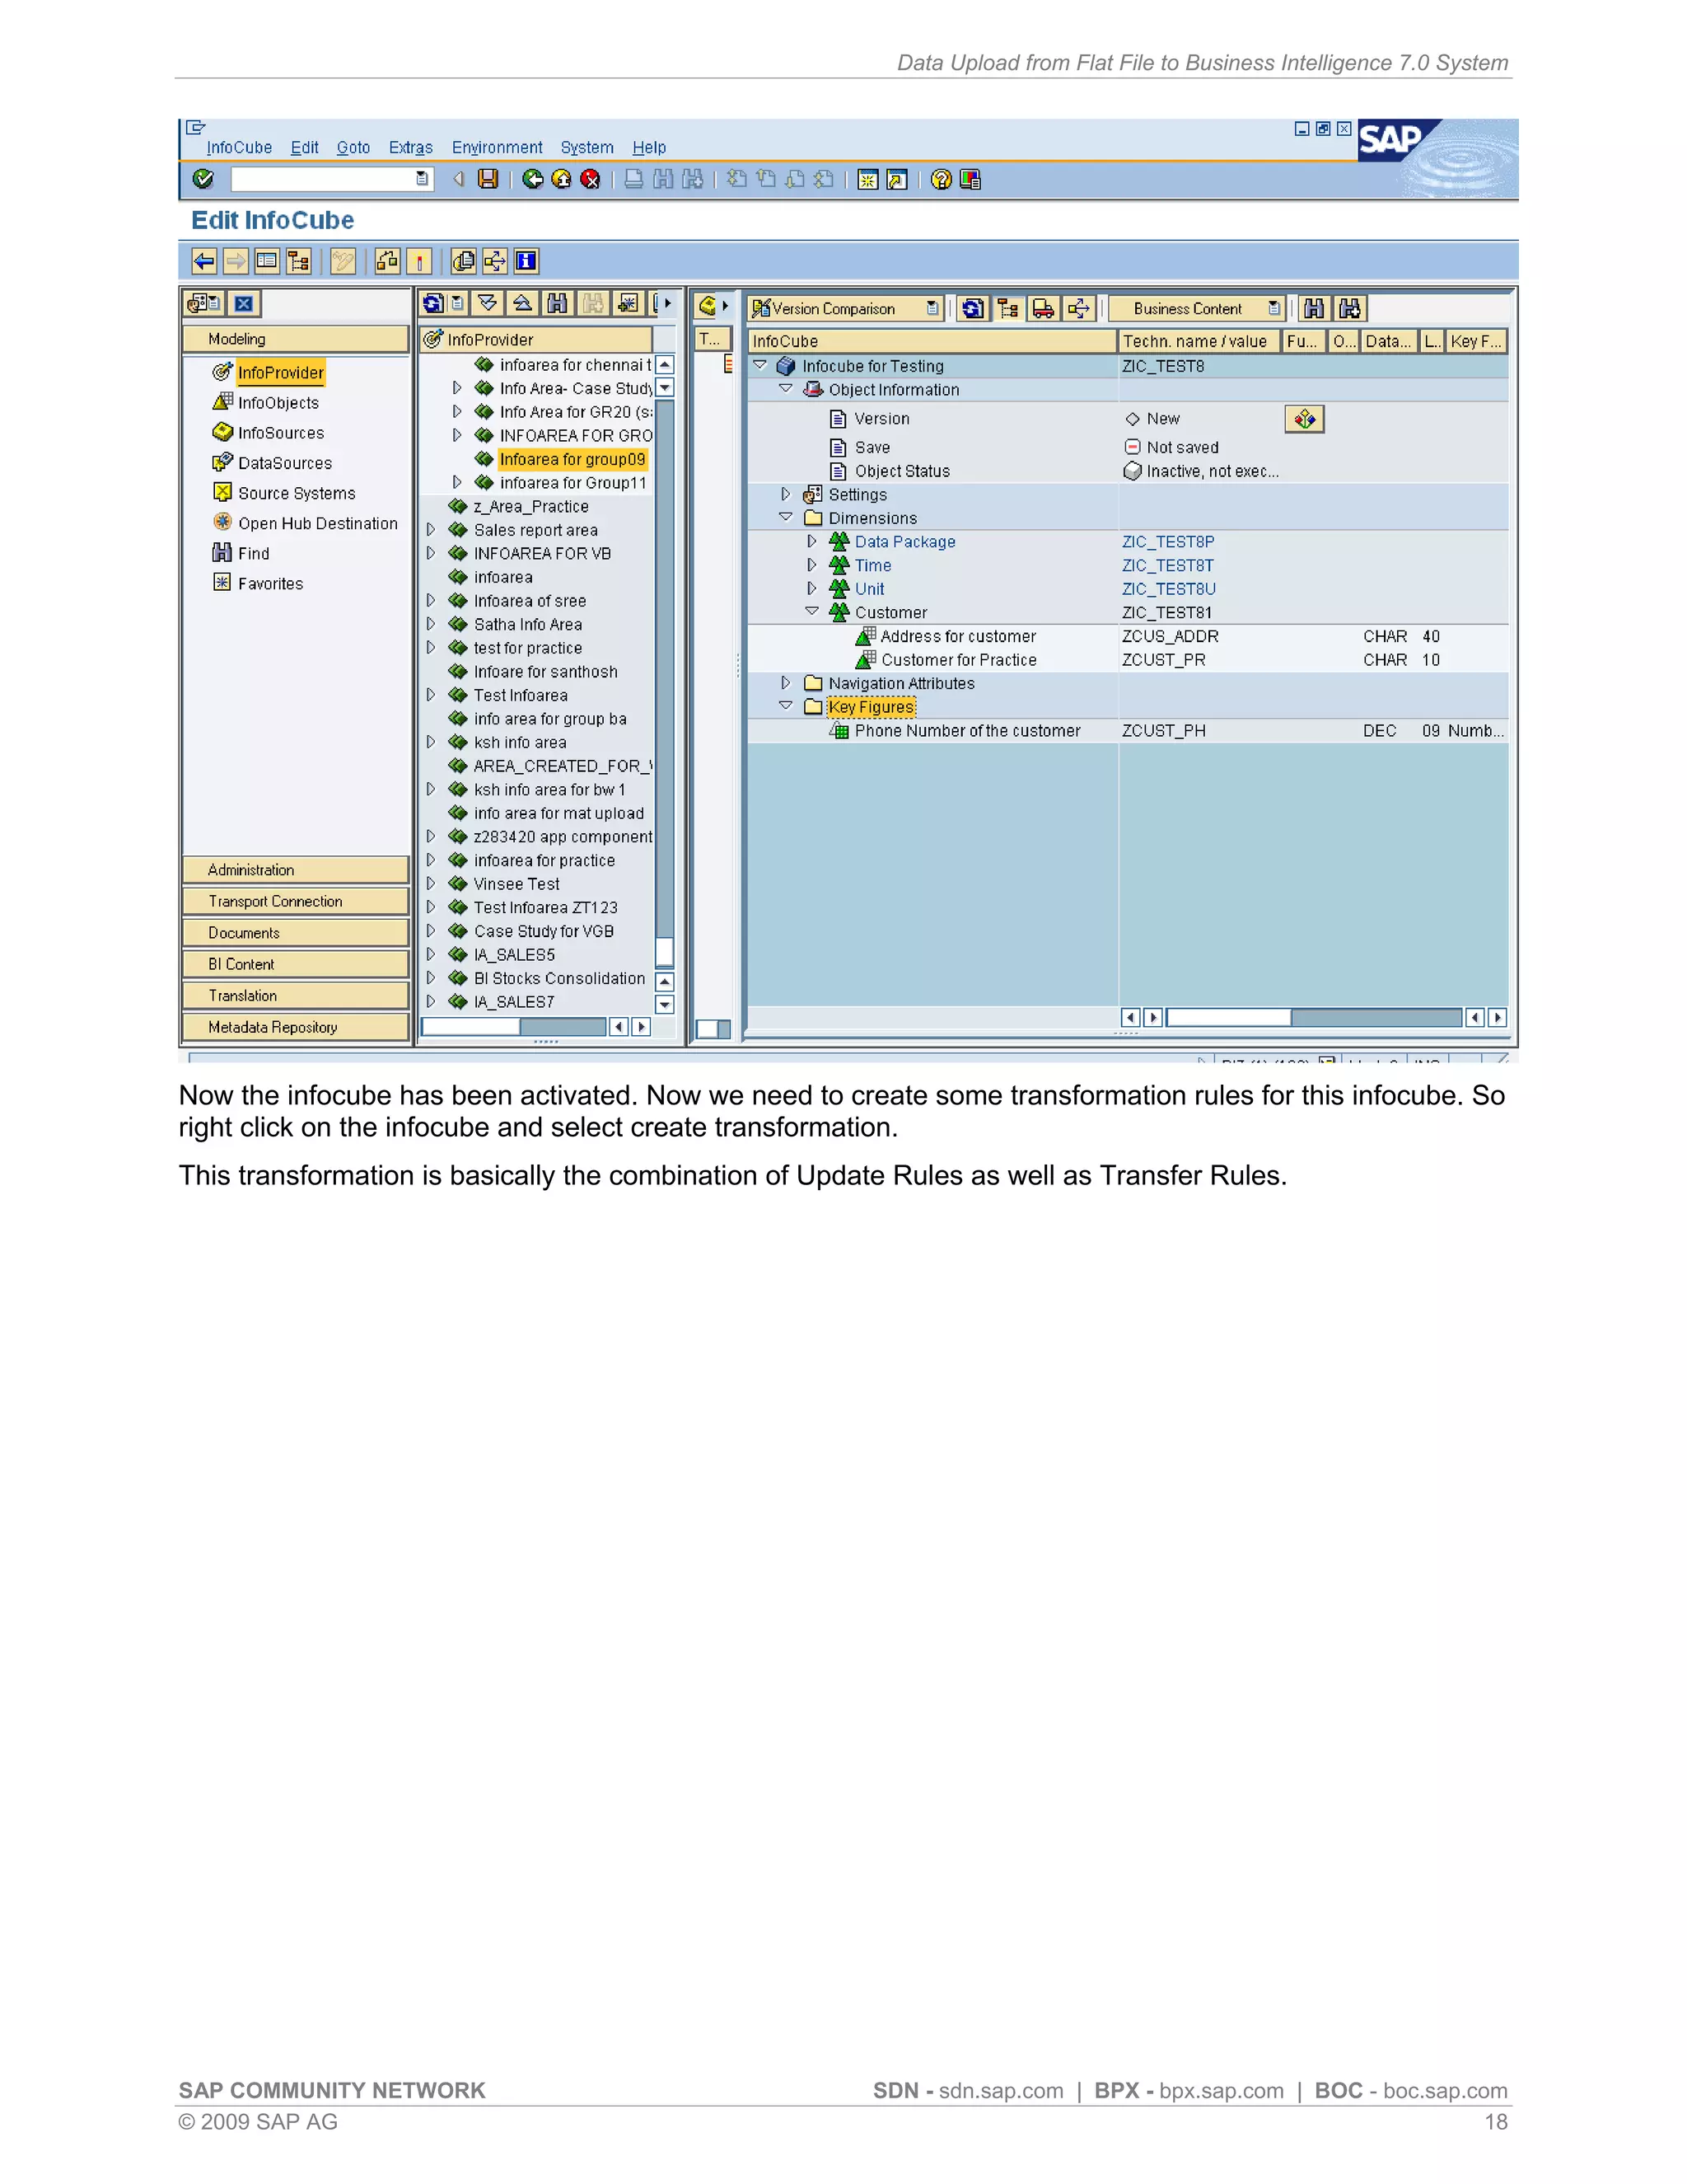Click the 'Techn. name / value' column header
This screenshot has width=1687, height=2184.
pos(1199,341)
